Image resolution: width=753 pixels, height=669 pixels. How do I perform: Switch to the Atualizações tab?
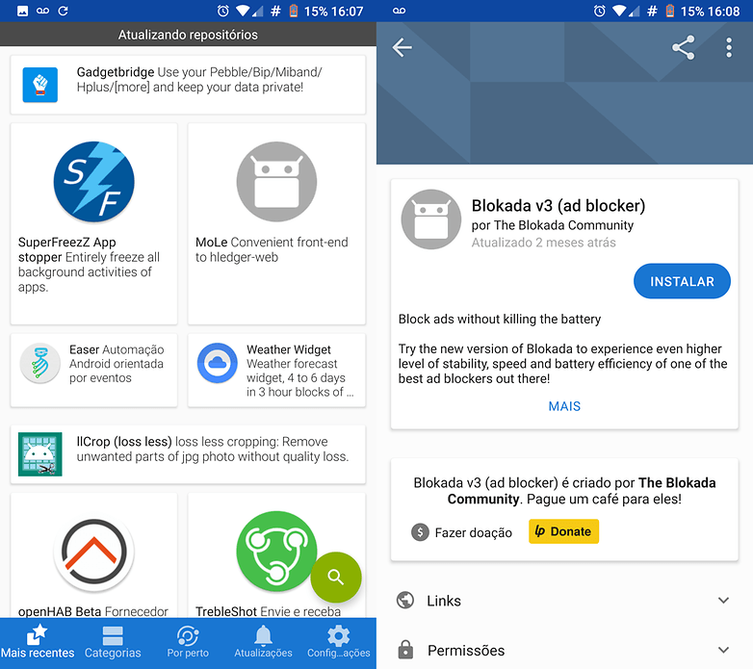(263, 642)
